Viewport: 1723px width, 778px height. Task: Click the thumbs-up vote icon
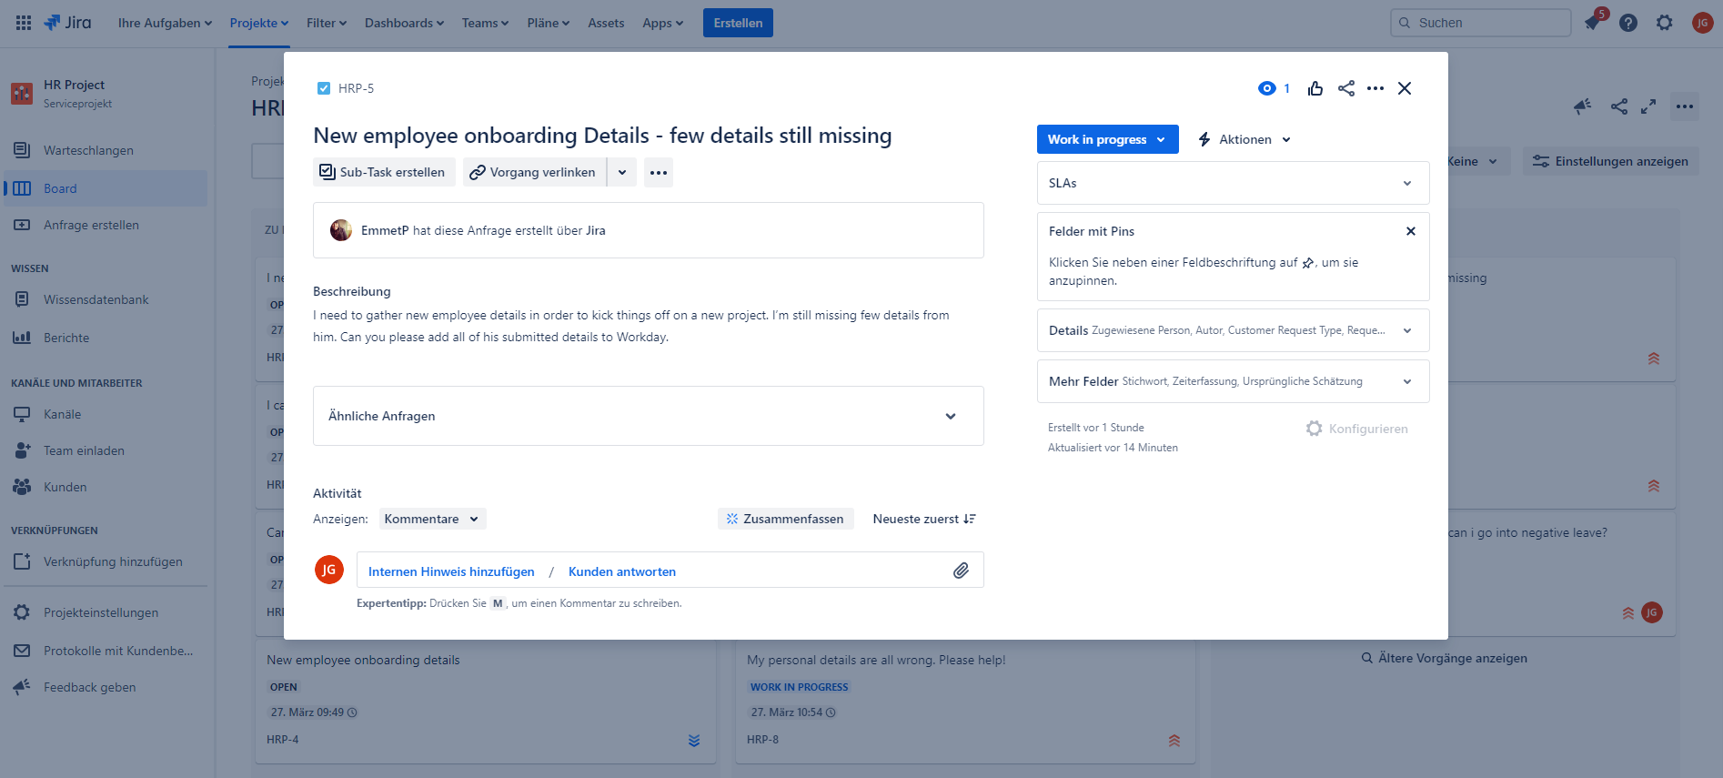pos(1315,88)
